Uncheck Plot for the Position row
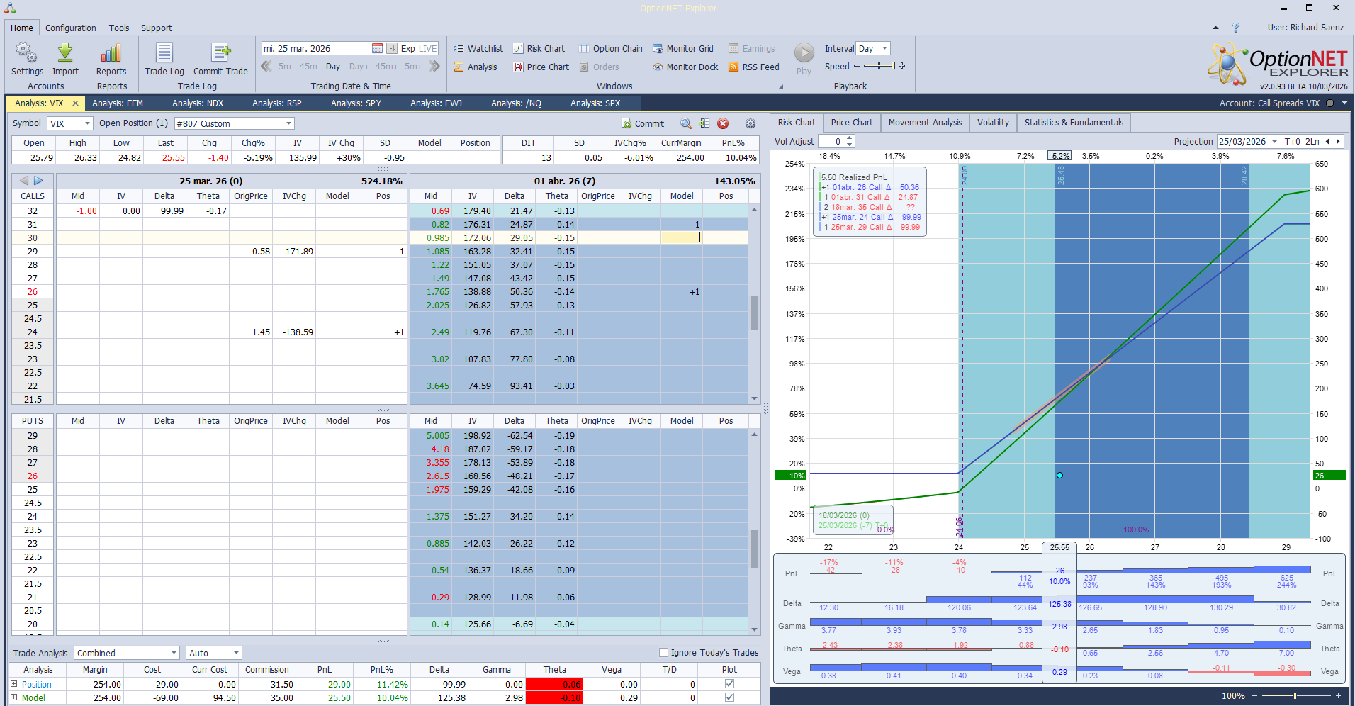Screen dimensions: 1355x706 [x=729, y=684]
